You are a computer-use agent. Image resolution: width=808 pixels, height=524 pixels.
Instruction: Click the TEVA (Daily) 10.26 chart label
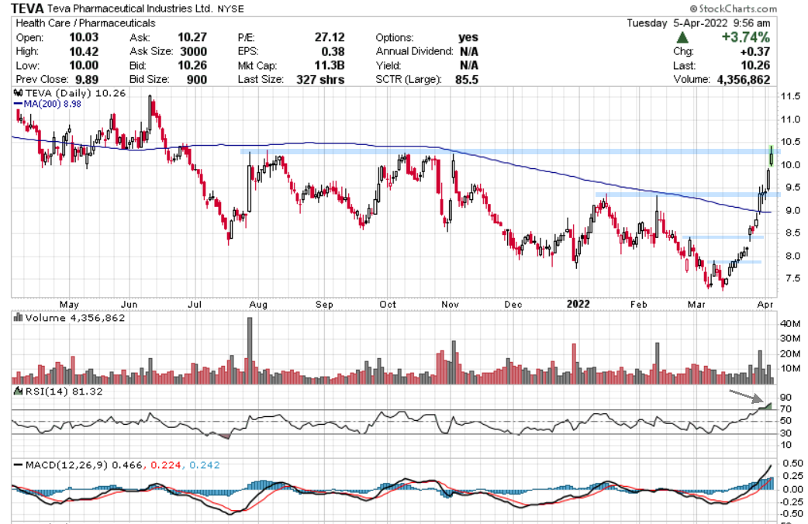(x=76, y=93)
